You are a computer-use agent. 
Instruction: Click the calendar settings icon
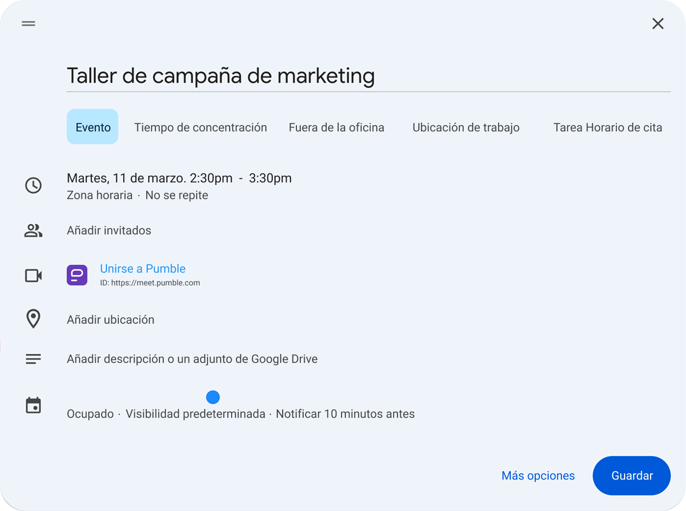click(33, 405)
